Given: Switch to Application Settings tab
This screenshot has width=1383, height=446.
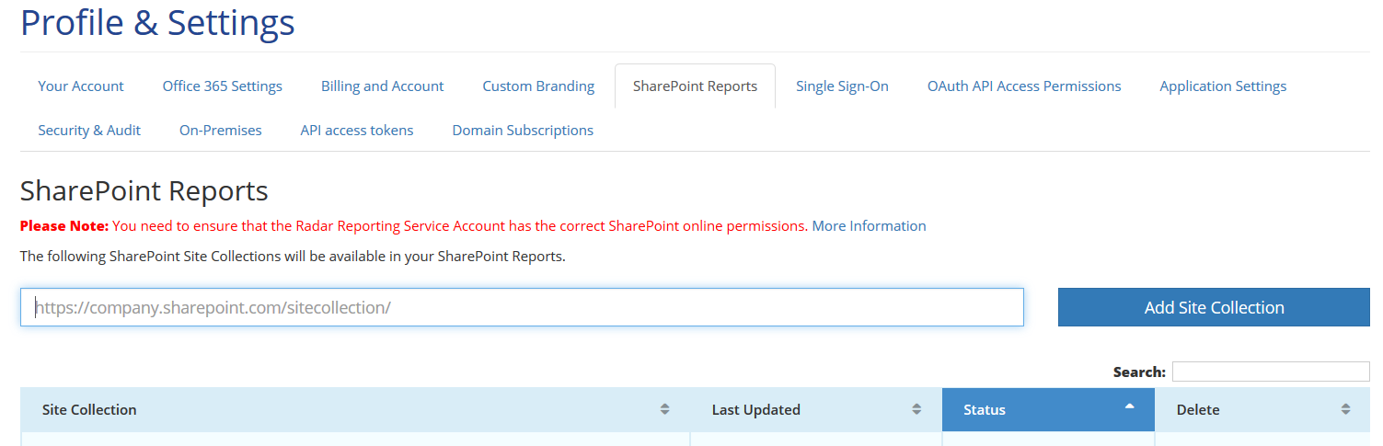Looking at the screenshot, I should 1223,86.
